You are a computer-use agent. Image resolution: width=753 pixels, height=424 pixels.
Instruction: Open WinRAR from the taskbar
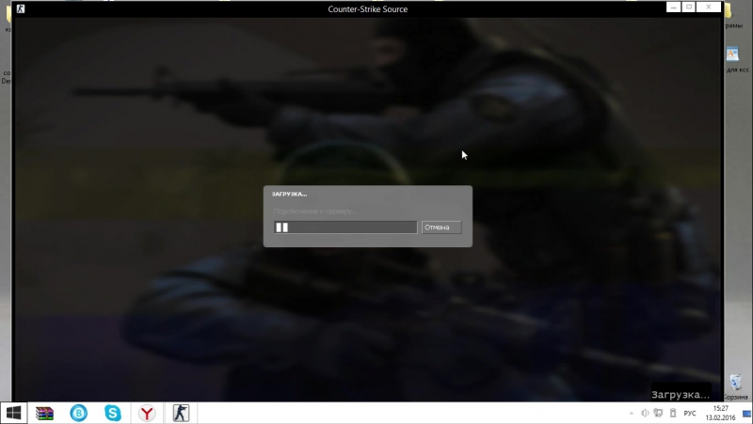pos(45,413)
